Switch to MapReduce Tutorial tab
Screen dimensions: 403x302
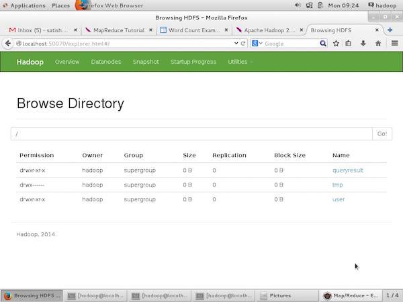pos(118,31)
